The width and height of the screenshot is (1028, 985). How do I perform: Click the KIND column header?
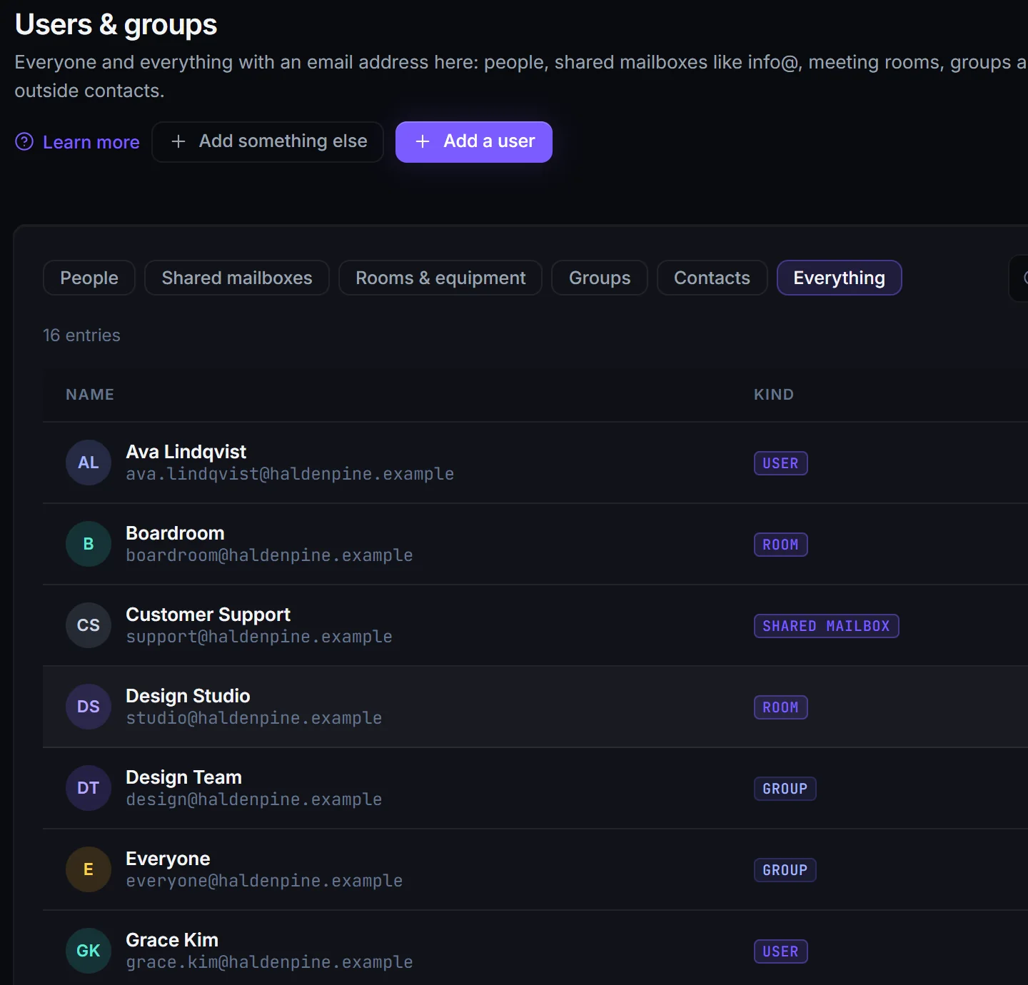click(x=774, y=395)
